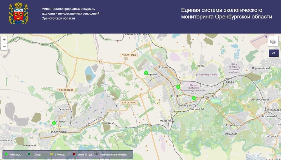The image size is (281, 160).
Task: Toggle the Ниже ПДК legend filter
Action: pos(6,154)
